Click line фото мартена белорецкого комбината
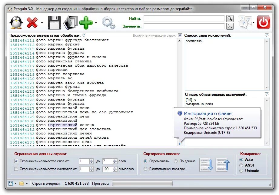This screenshot has width=279, height=195. pos(77,91)
